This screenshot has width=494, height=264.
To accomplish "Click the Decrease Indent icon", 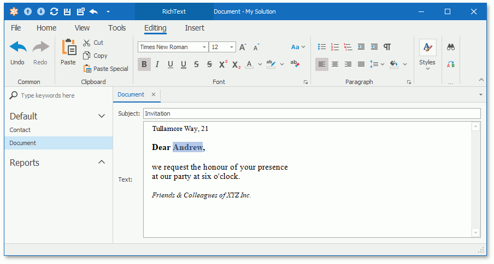I will tap(361, 47).
